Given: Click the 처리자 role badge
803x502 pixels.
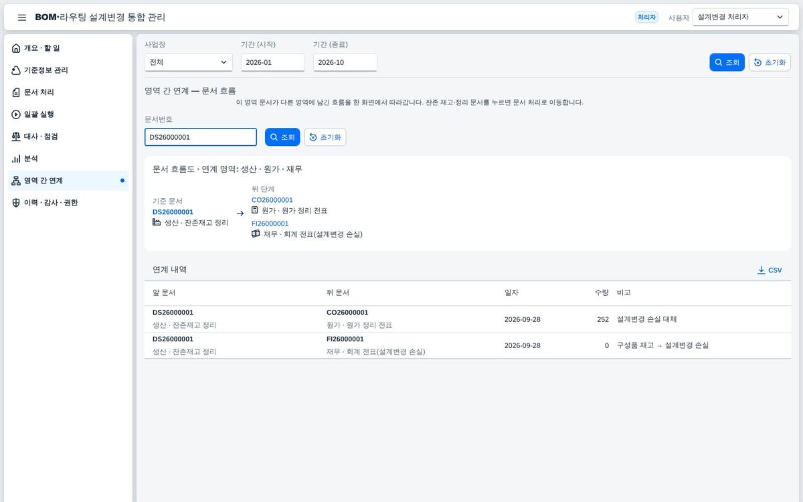Looking at the screenshot, I should [647, 17].
